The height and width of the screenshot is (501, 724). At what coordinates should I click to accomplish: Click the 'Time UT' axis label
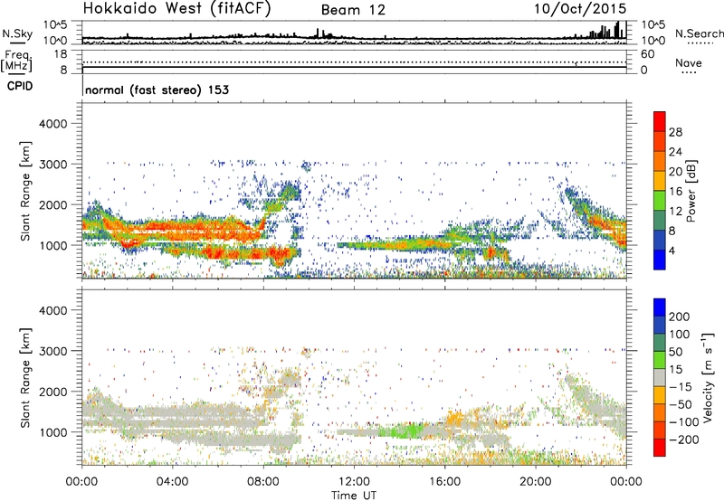pyautogui.click(x=354, y=495)
